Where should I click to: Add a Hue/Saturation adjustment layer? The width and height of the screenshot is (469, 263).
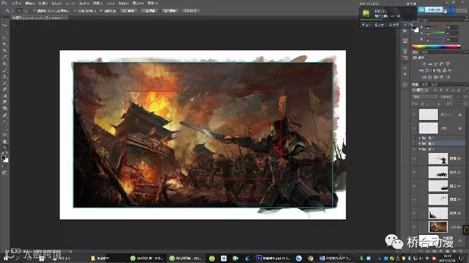[421, 70]
